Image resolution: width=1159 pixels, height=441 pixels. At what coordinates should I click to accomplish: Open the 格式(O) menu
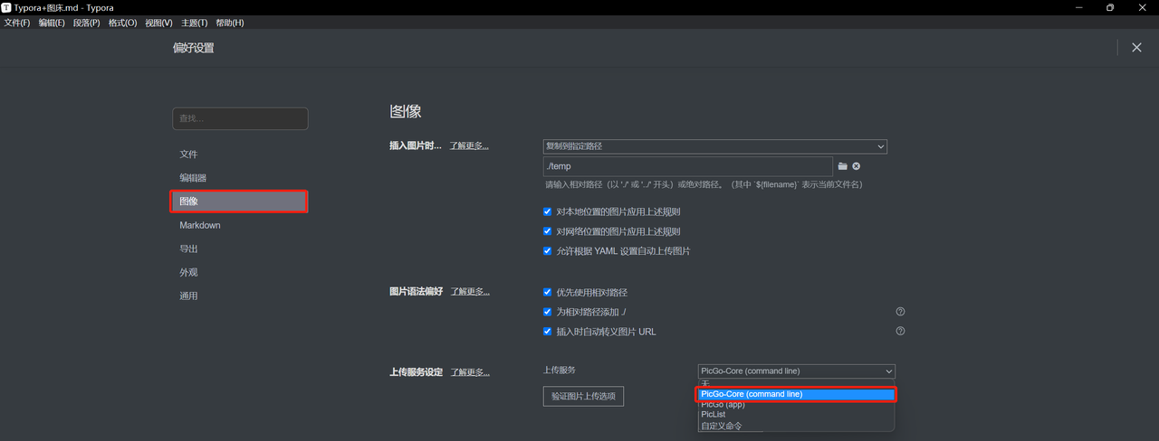[122, 23]
